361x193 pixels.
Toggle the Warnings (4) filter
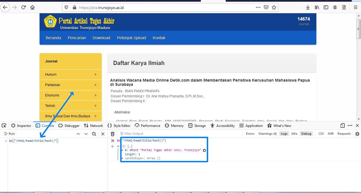pyautogui.click(x=268, y=134)
